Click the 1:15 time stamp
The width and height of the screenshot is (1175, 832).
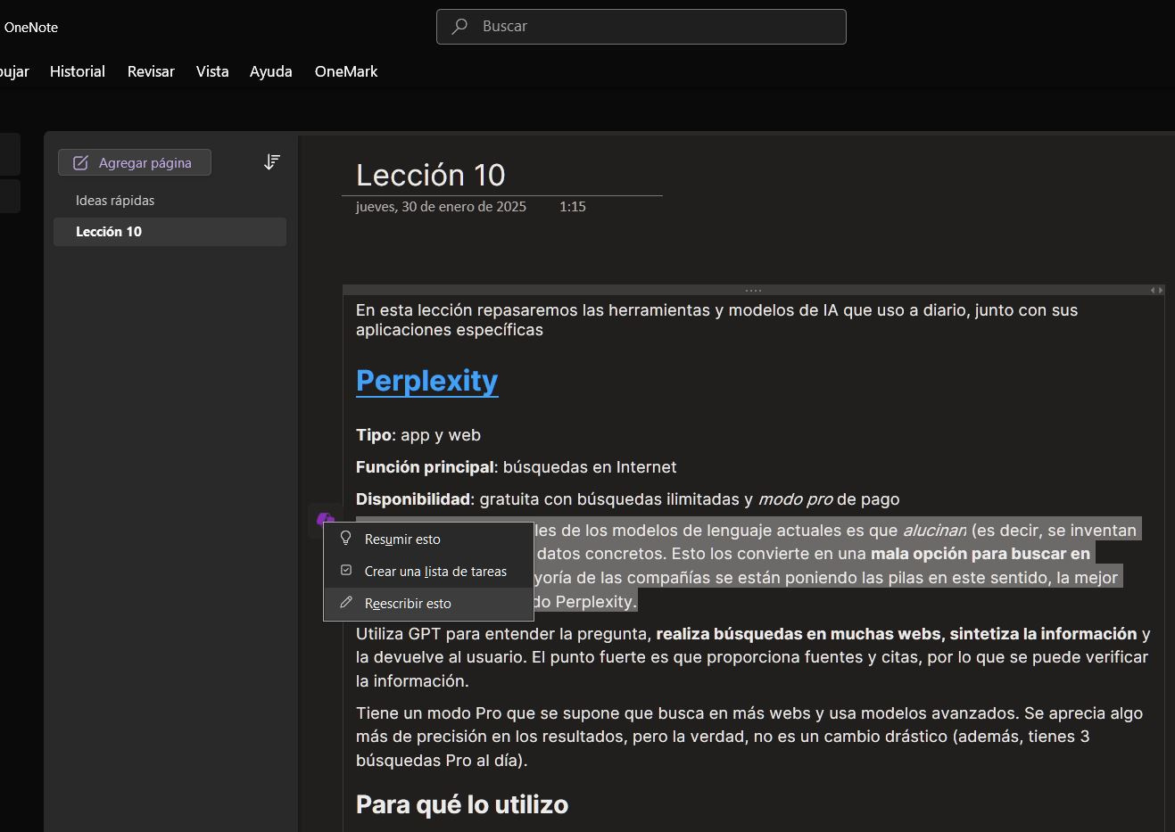pyautogui.click(x=573, y=206)
